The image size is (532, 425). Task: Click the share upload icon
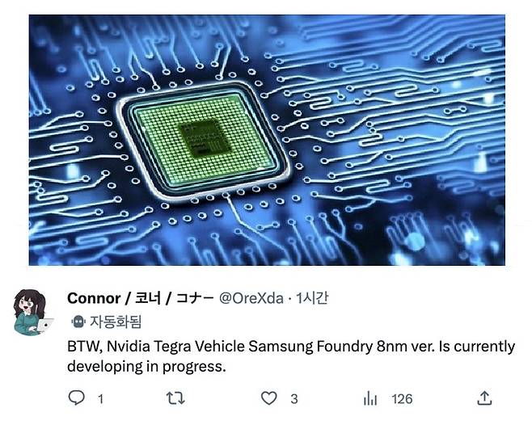tap(484, 398)
